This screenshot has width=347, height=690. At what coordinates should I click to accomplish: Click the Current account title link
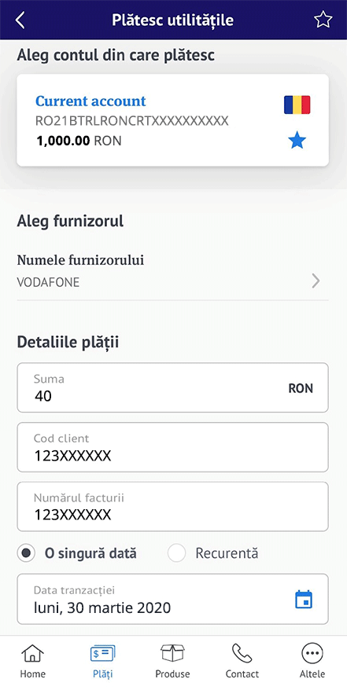click(x=90, y=101)
